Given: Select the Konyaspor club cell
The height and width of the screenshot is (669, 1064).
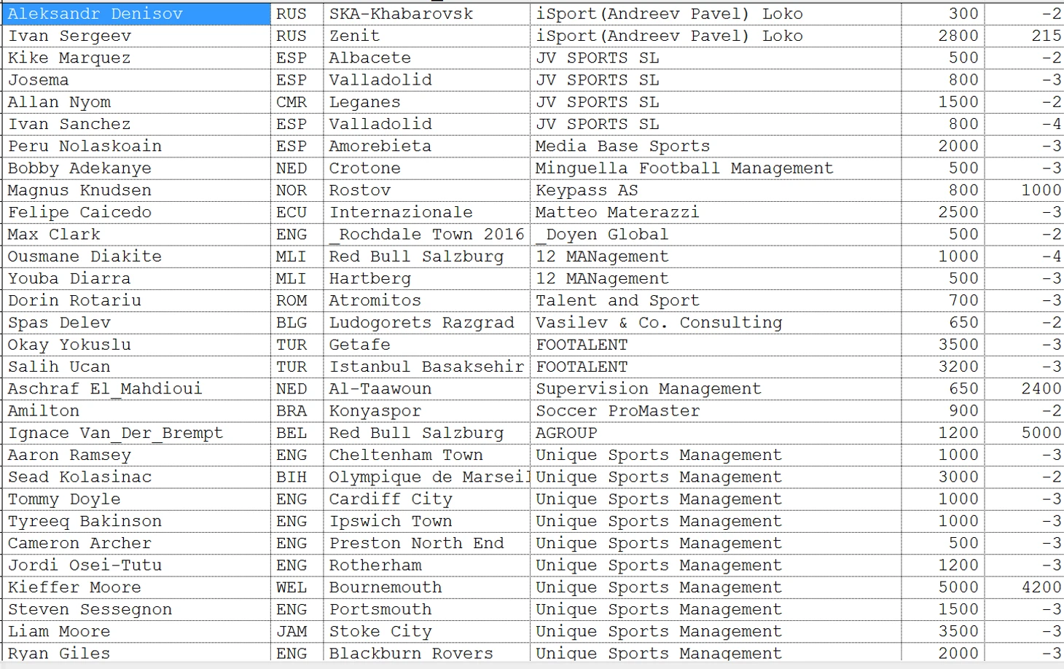Looking at the screenshot, I should point(426,410).
